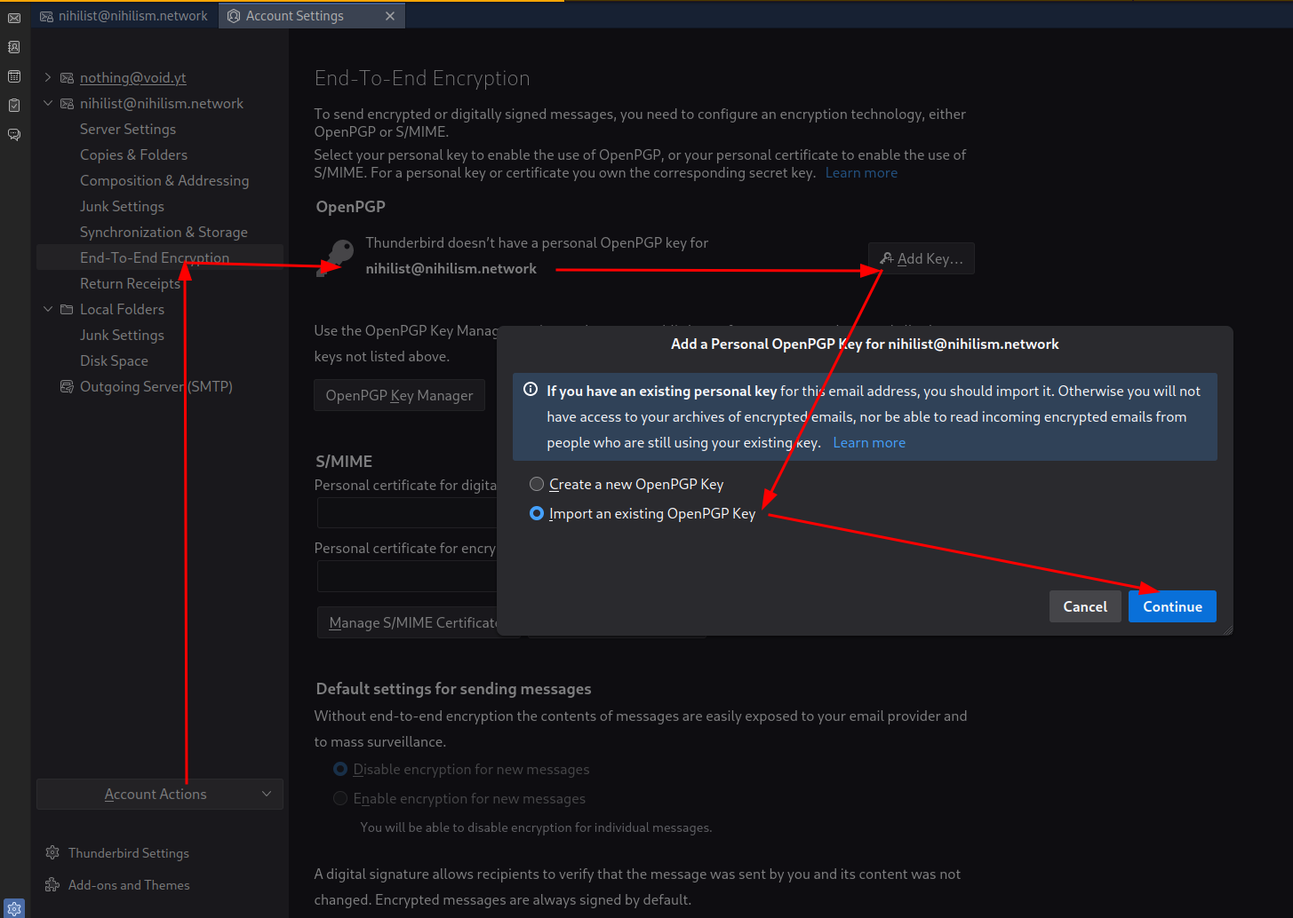
Task: Click the Cancel button in dialog
Action: point(1085,606)
